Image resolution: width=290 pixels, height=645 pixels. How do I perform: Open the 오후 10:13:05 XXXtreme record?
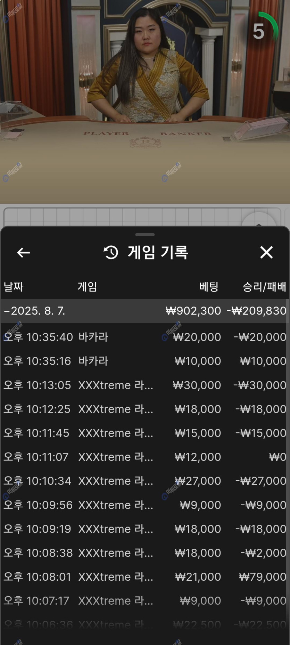145,385
